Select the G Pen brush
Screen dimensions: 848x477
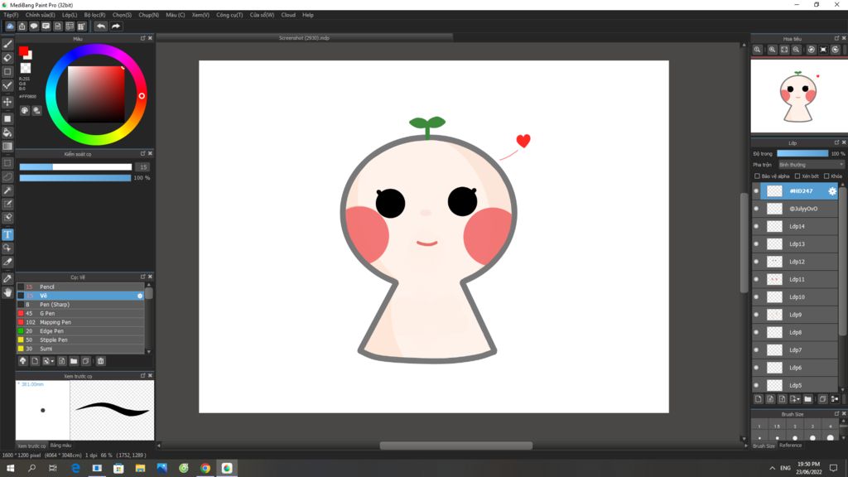coord(80,313)
